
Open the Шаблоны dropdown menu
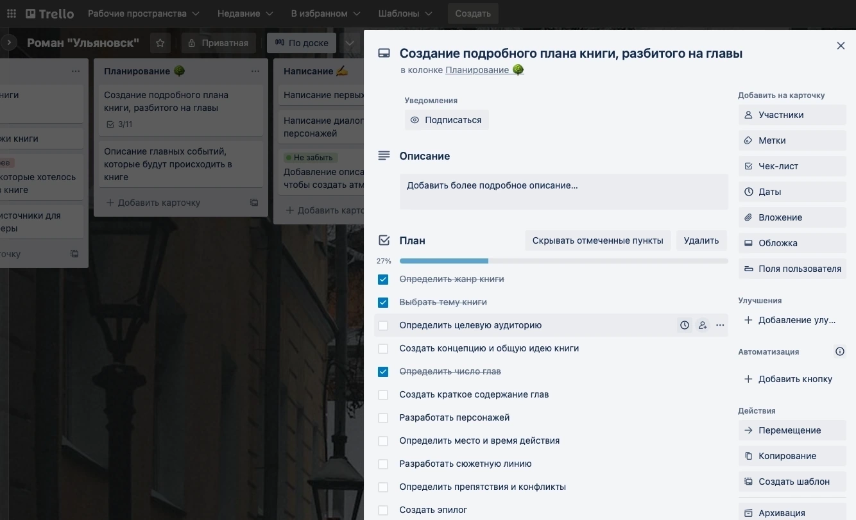[x=405, y=13]
